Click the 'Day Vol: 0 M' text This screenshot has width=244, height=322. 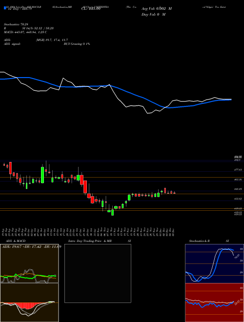click(x=153, y=14)
